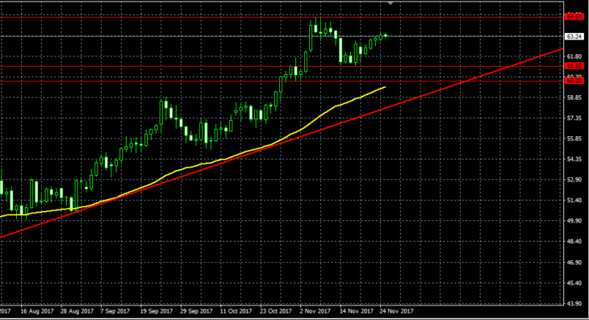Select the red 64.64 price level label
Screen dimensions: 589x320
[574, 16]
